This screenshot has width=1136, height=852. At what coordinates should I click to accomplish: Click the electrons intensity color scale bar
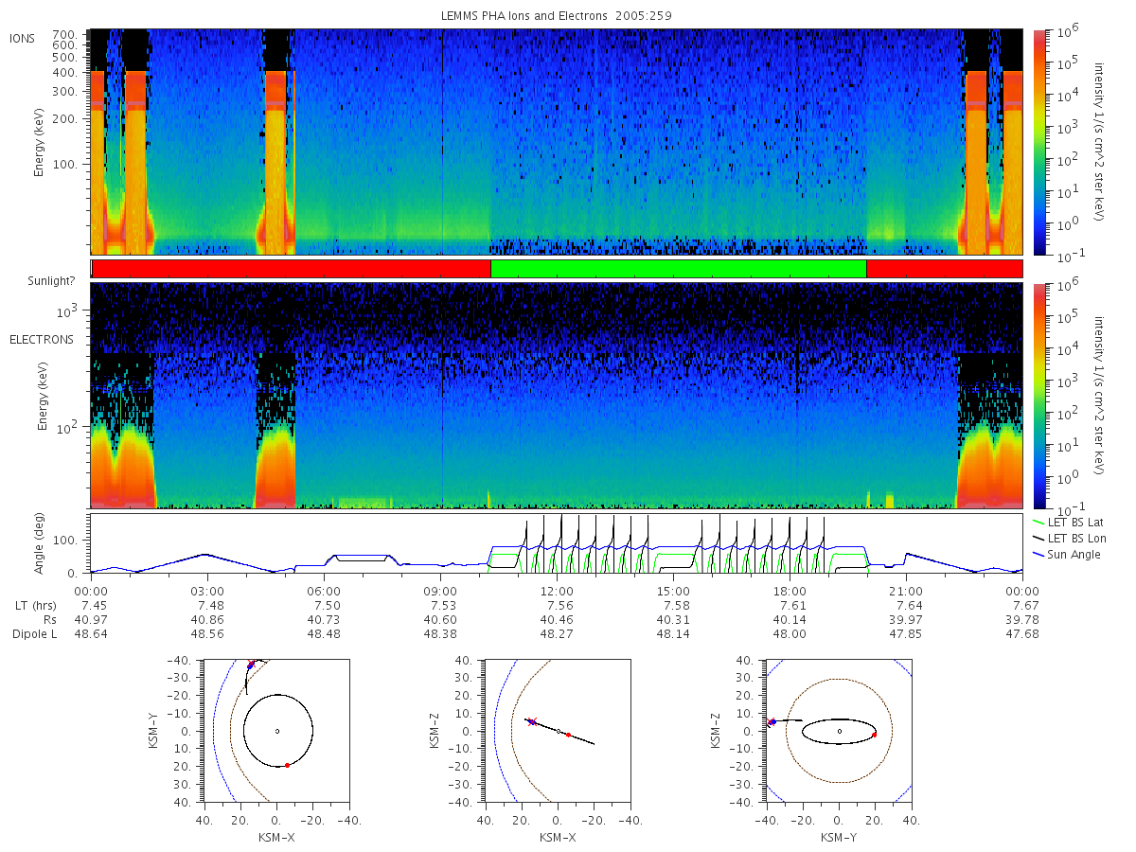[1039, 396]
